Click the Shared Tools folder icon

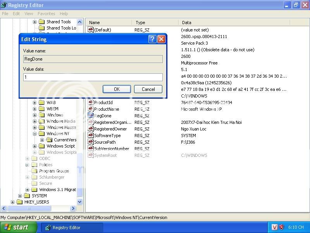tap(42, 22)
